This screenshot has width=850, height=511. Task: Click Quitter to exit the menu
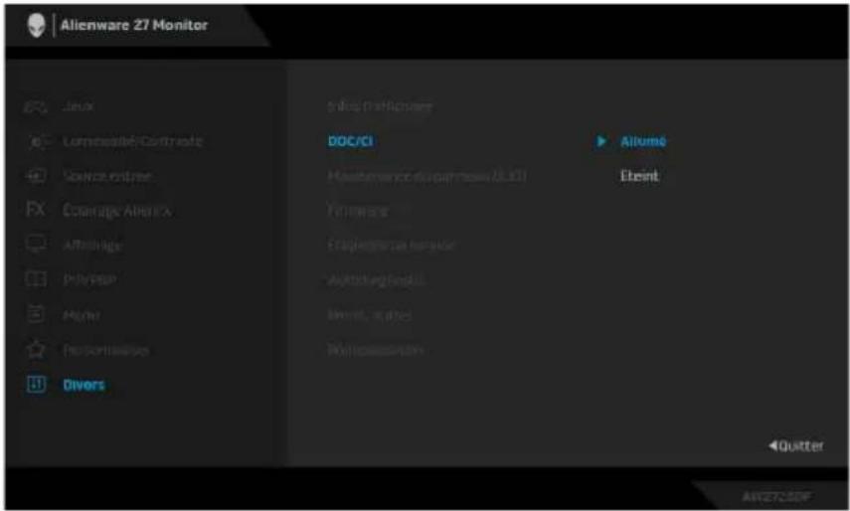click(796, 445)
